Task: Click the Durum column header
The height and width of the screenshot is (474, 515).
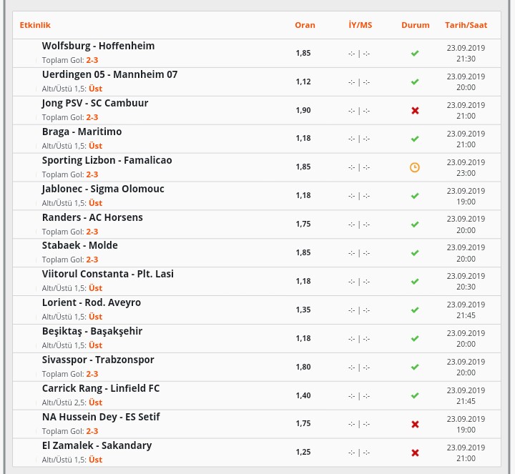Action: click(x=415, y=25)
